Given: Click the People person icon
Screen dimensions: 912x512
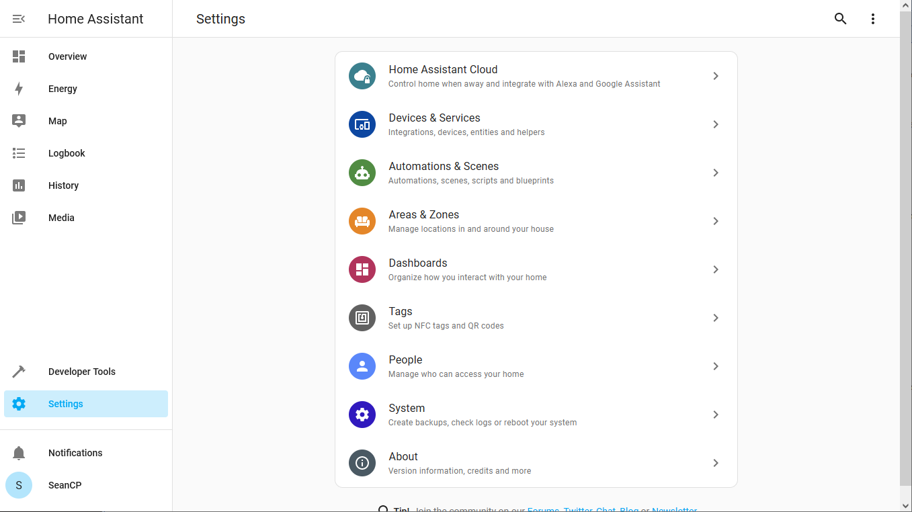Looking at the screenshot, I should (x=362, y=366).
